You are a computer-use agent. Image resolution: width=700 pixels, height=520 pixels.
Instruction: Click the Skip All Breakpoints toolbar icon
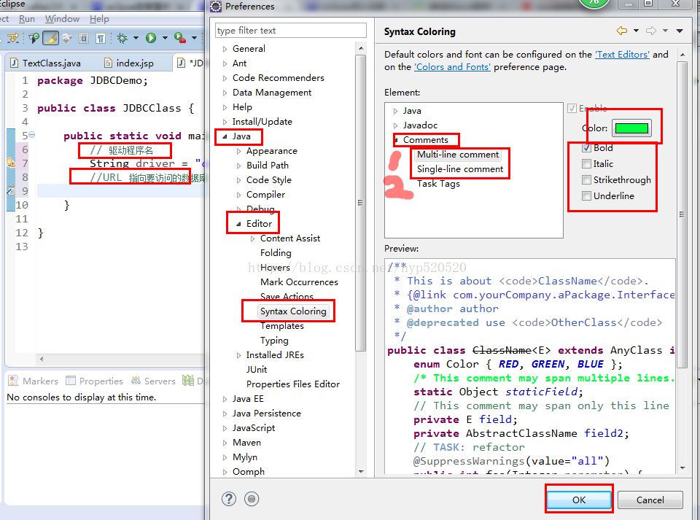(x=34, y=39)
